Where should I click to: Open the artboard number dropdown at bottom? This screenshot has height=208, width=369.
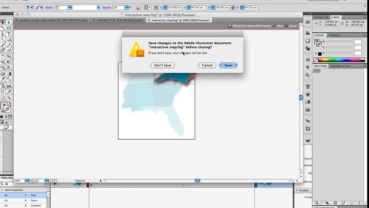pyautogui.click(x=46, y=181)
